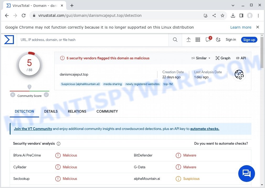Close the VirusTotal browser tab

point(62,6)
